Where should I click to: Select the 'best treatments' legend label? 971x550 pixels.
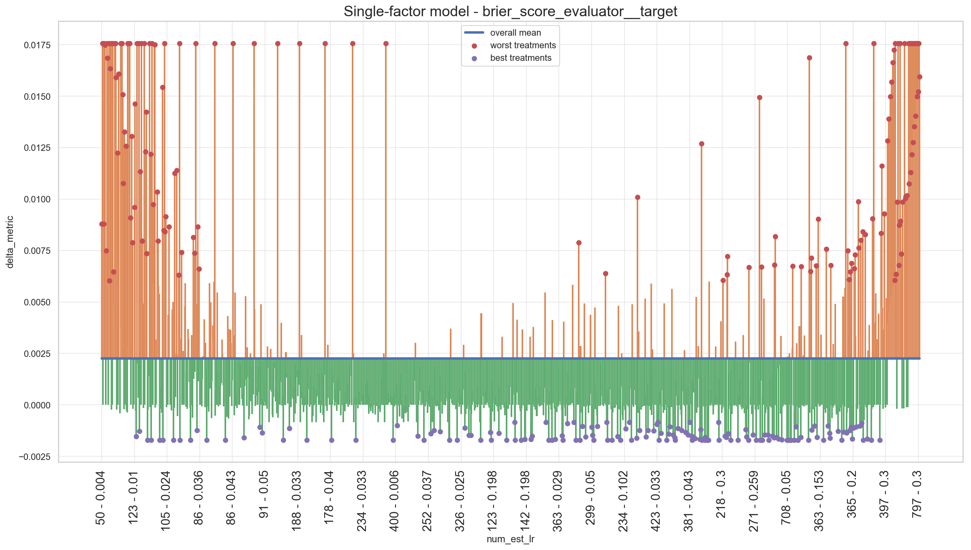pyautogui.click(x=521, y=58)
